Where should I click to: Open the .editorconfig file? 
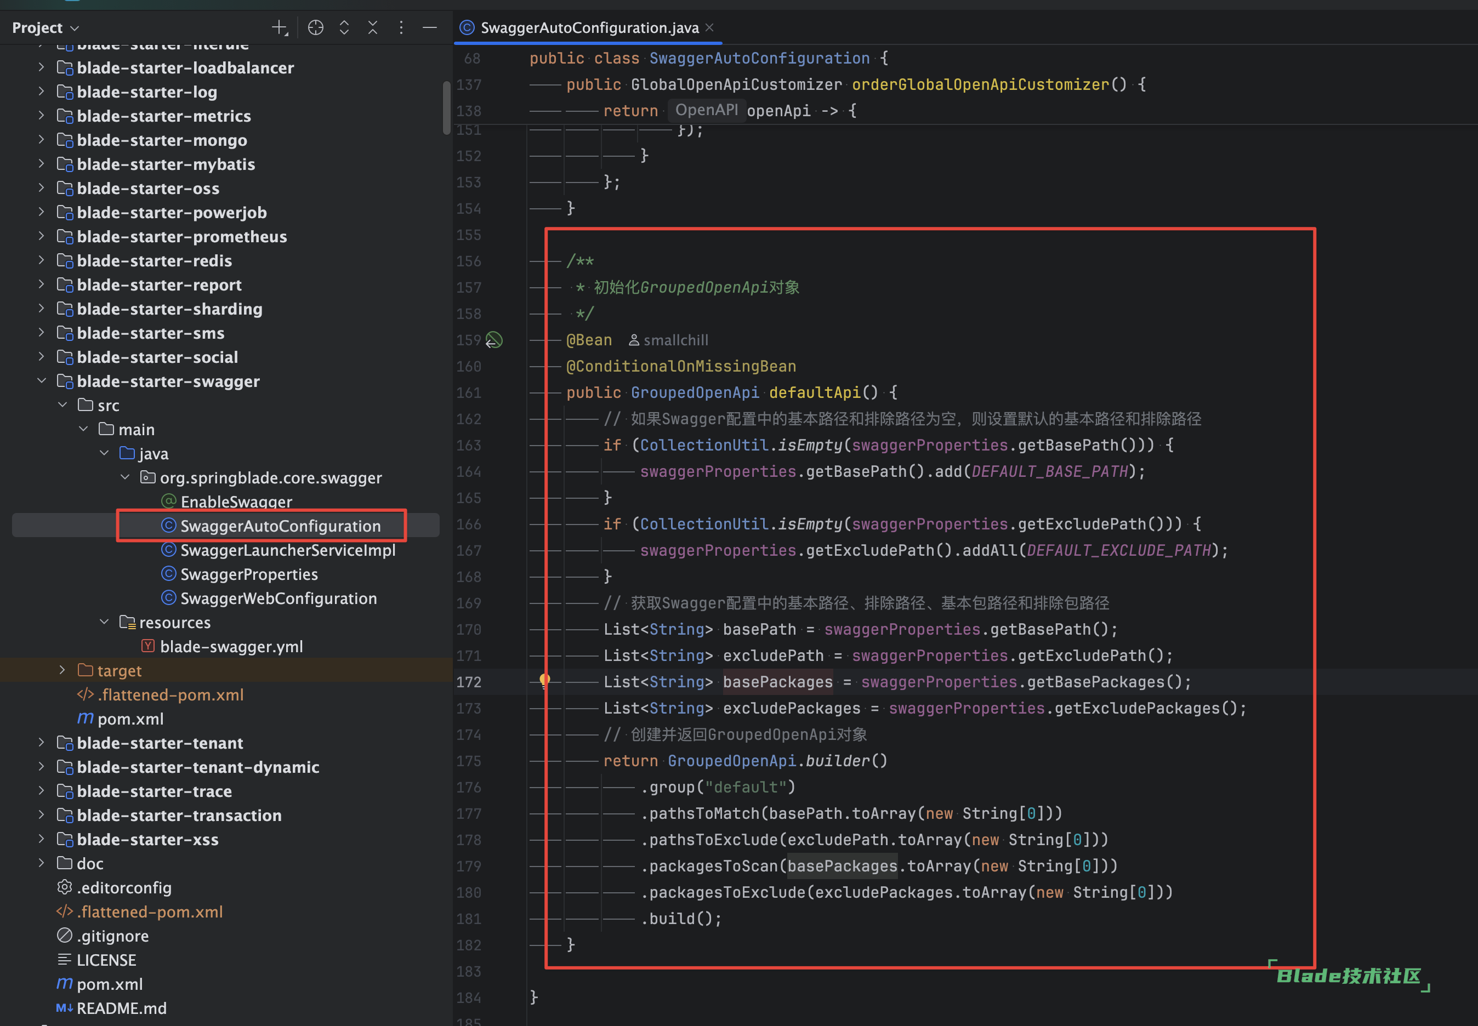[x=124, y=888]
